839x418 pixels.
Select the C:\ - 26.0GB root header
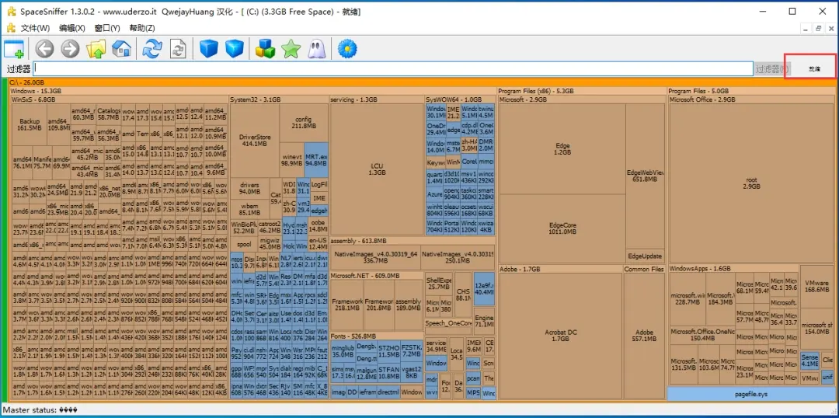[422, 82]
